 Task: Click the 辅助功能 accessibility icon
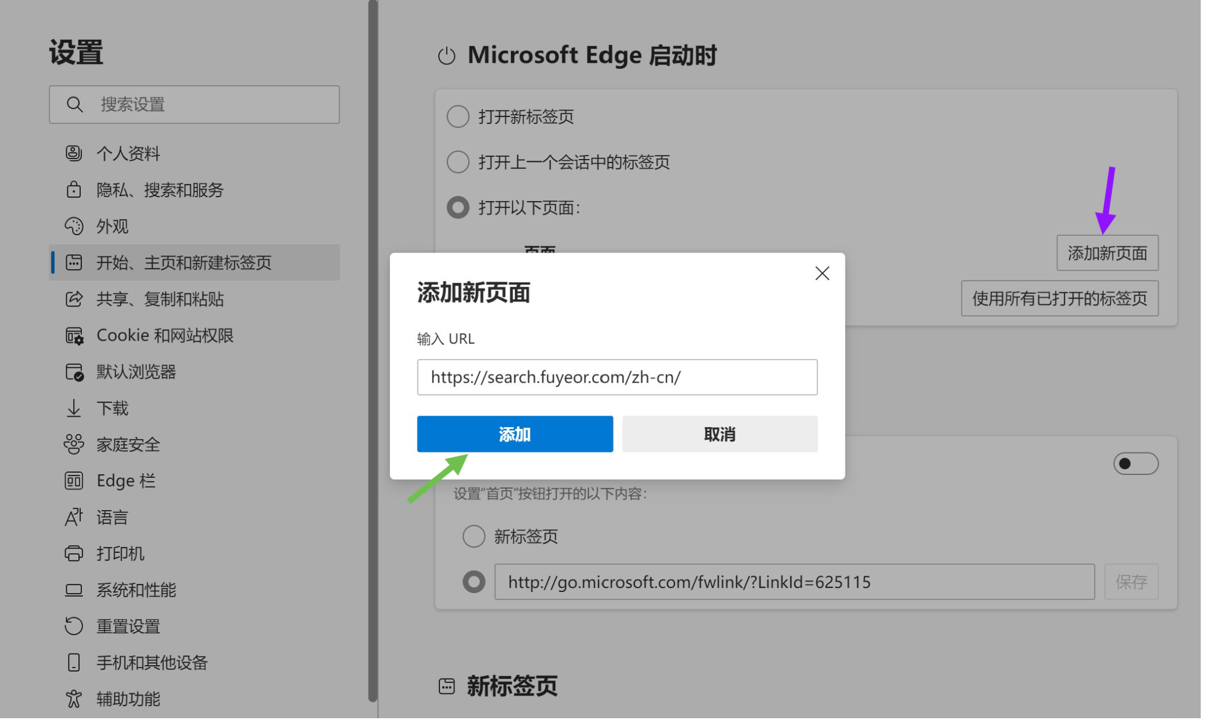[74, 699]
